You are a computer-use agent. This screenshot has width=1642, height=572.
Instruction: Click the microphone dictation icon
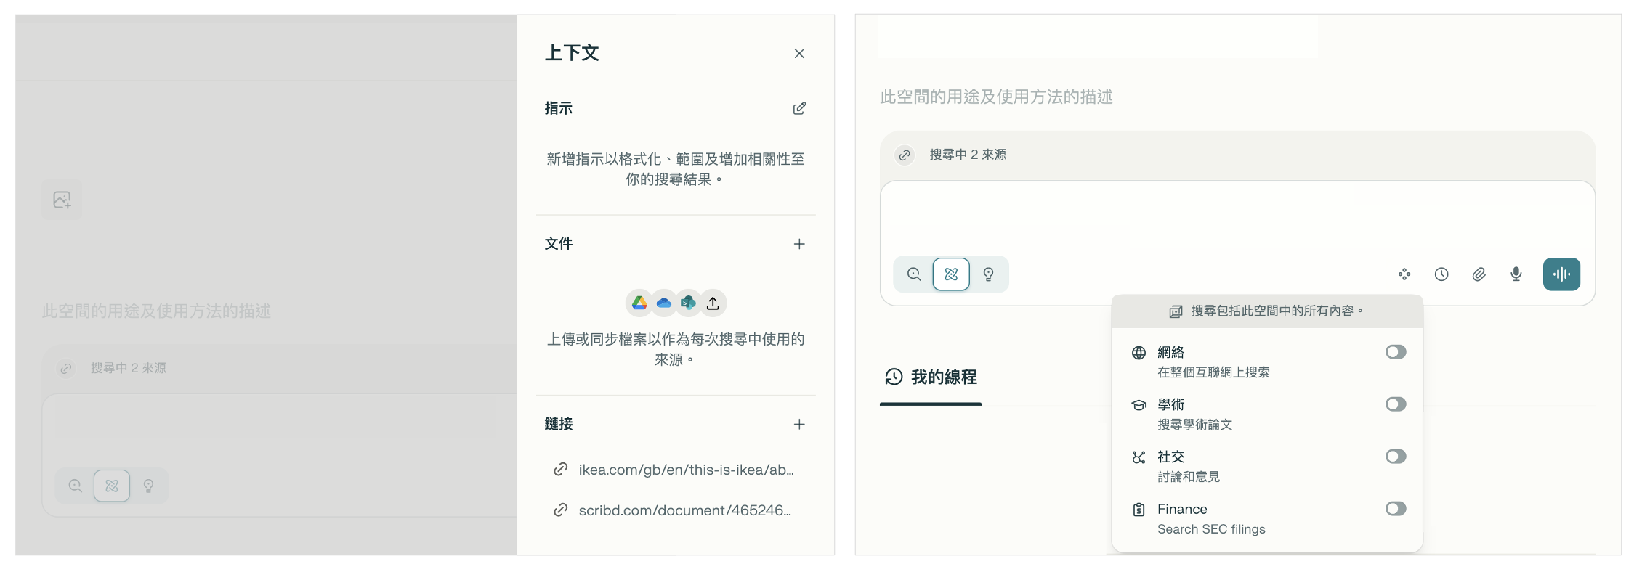(1516, 274)
